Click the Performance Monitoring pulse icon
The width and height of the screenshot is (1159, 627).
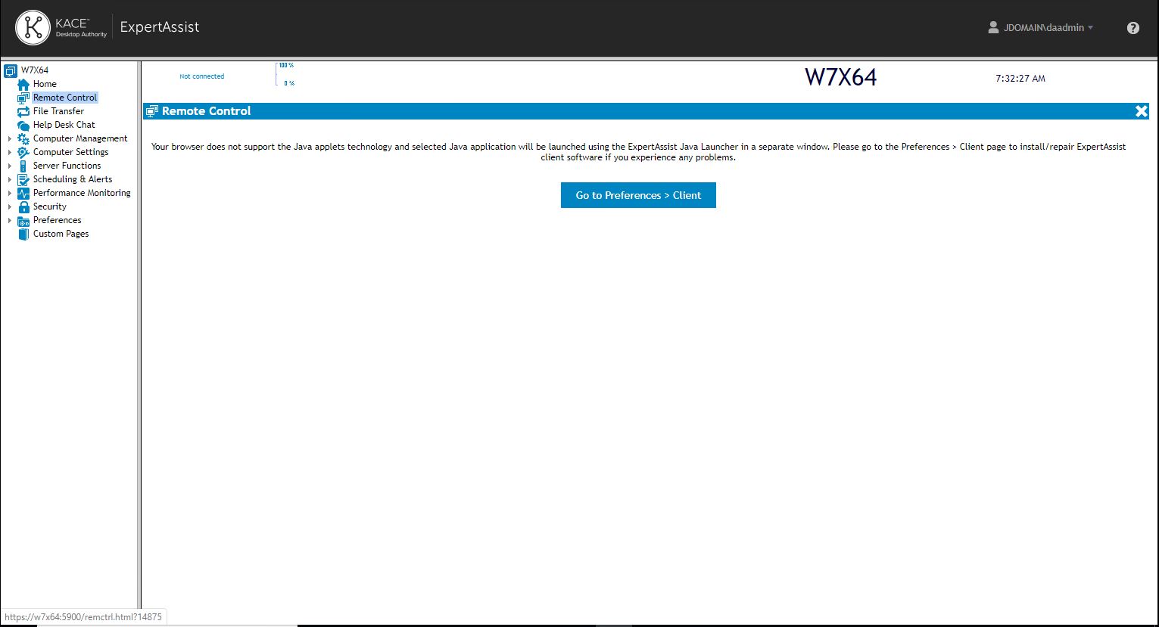coord(23,193)
